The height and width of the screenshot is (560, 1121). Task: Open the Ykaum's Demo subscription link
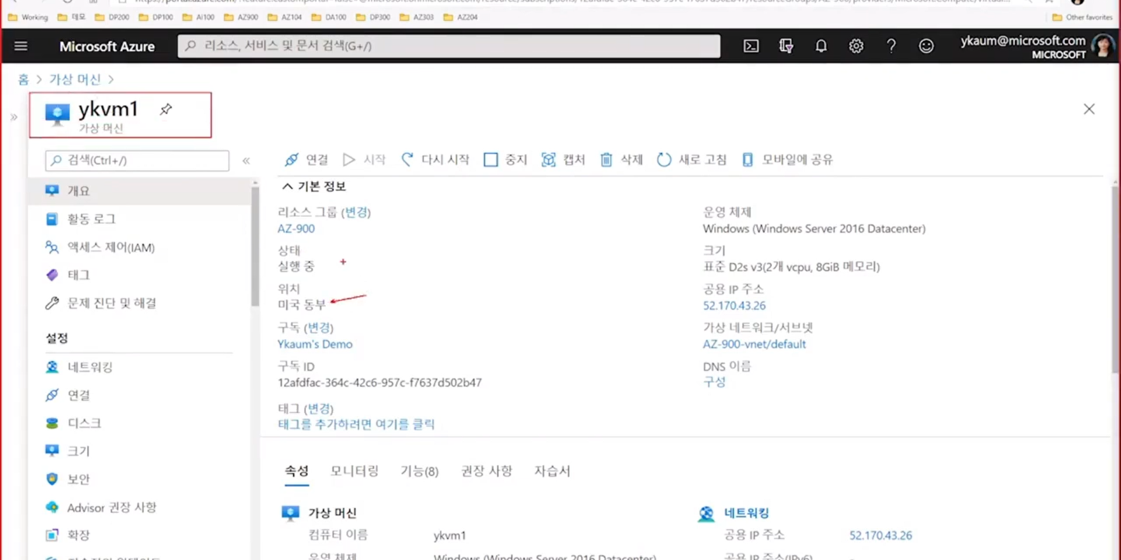[x=315, y=344]
